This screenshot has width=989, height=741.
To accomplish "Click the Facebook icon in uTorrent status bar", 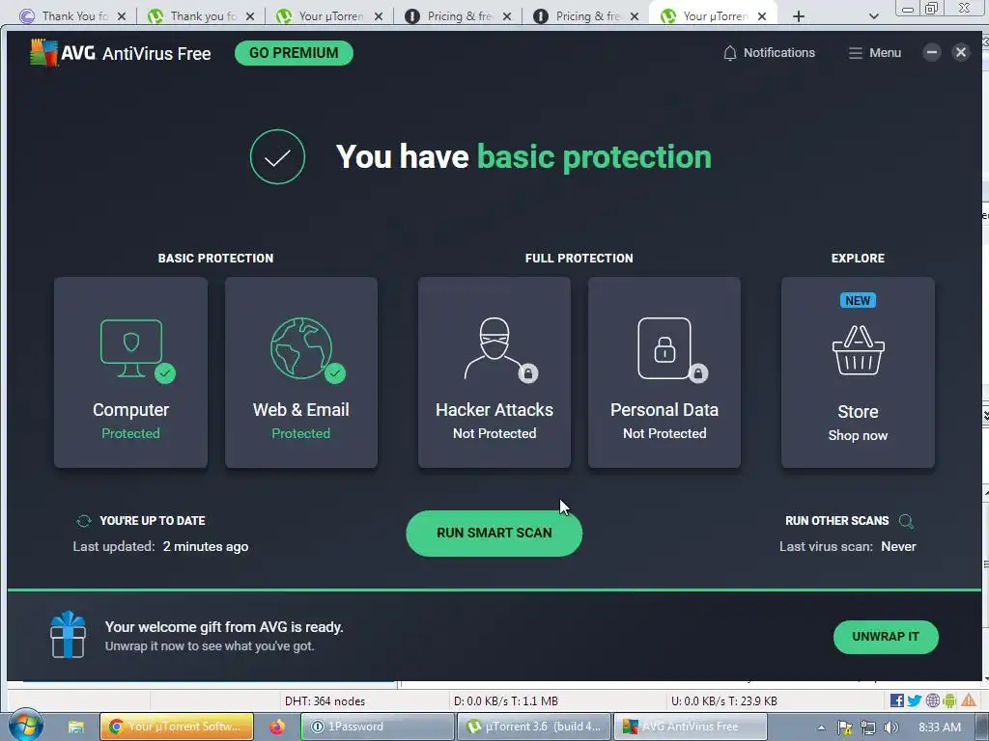I will pos(896,700).
